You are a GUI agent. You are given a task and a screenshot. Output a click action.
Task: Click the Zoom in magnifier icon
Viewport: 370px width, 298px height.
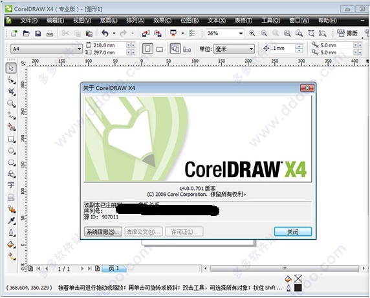(252, 33)
